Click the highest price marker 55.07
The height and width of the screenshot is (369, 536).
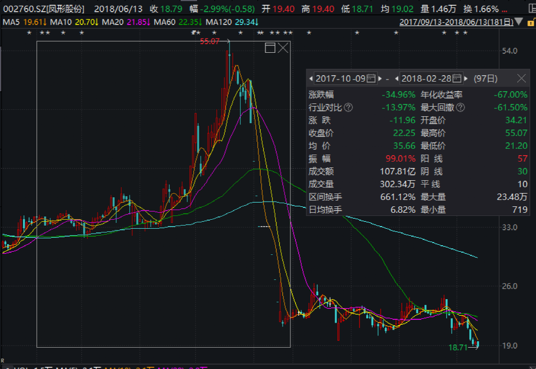coord(210,41)
